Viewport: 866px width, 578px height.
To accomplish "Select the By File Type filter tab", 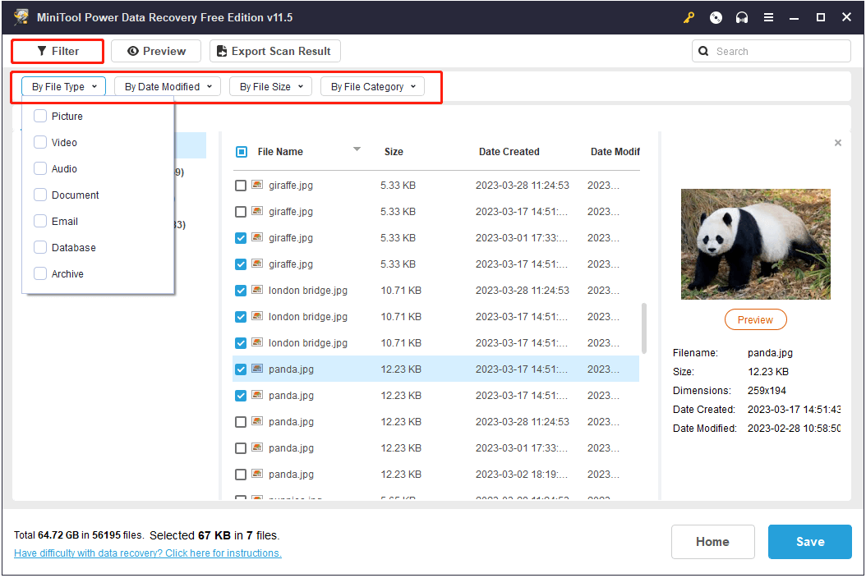I will coord(63,86).
